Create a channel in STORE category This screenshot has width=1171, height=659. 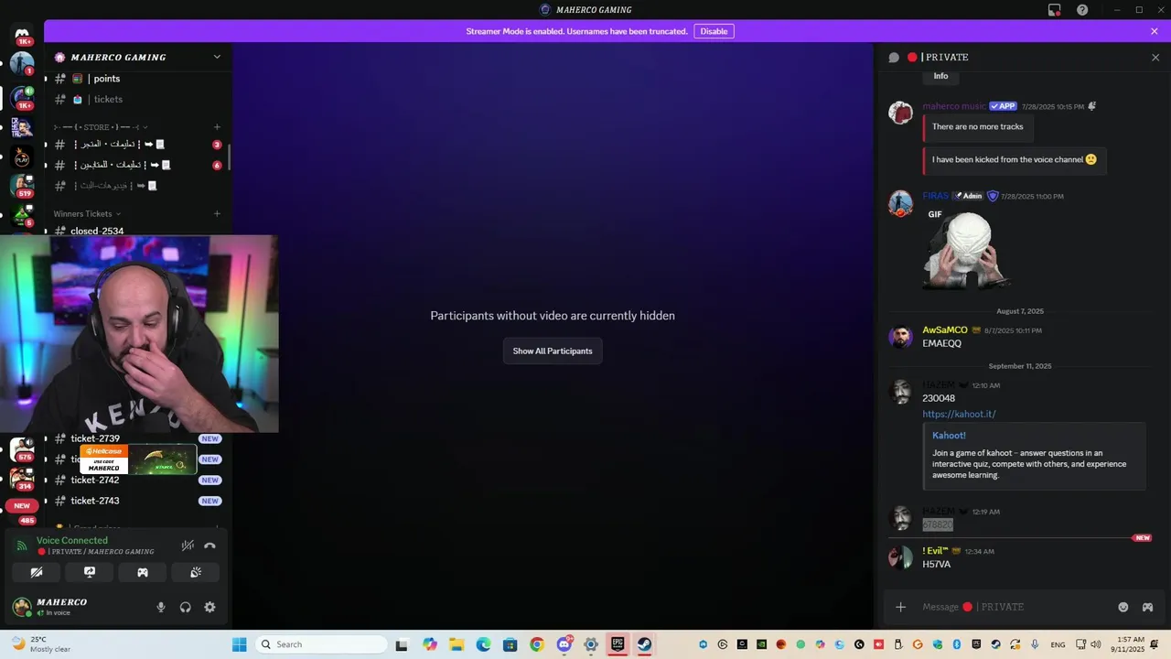tap(217, 127)
